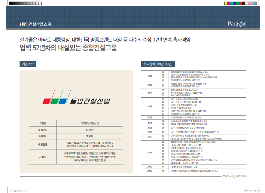Image resolution: width=265 pixels, height=193 pixels.
Task: Select the yellow swatch in the color bar
Action: coord(226,3)
